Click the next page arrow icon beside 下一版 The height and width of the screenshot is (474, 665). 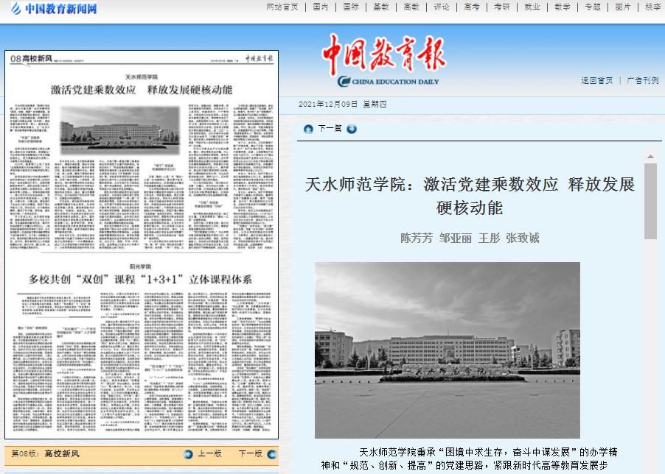(269, 454)
